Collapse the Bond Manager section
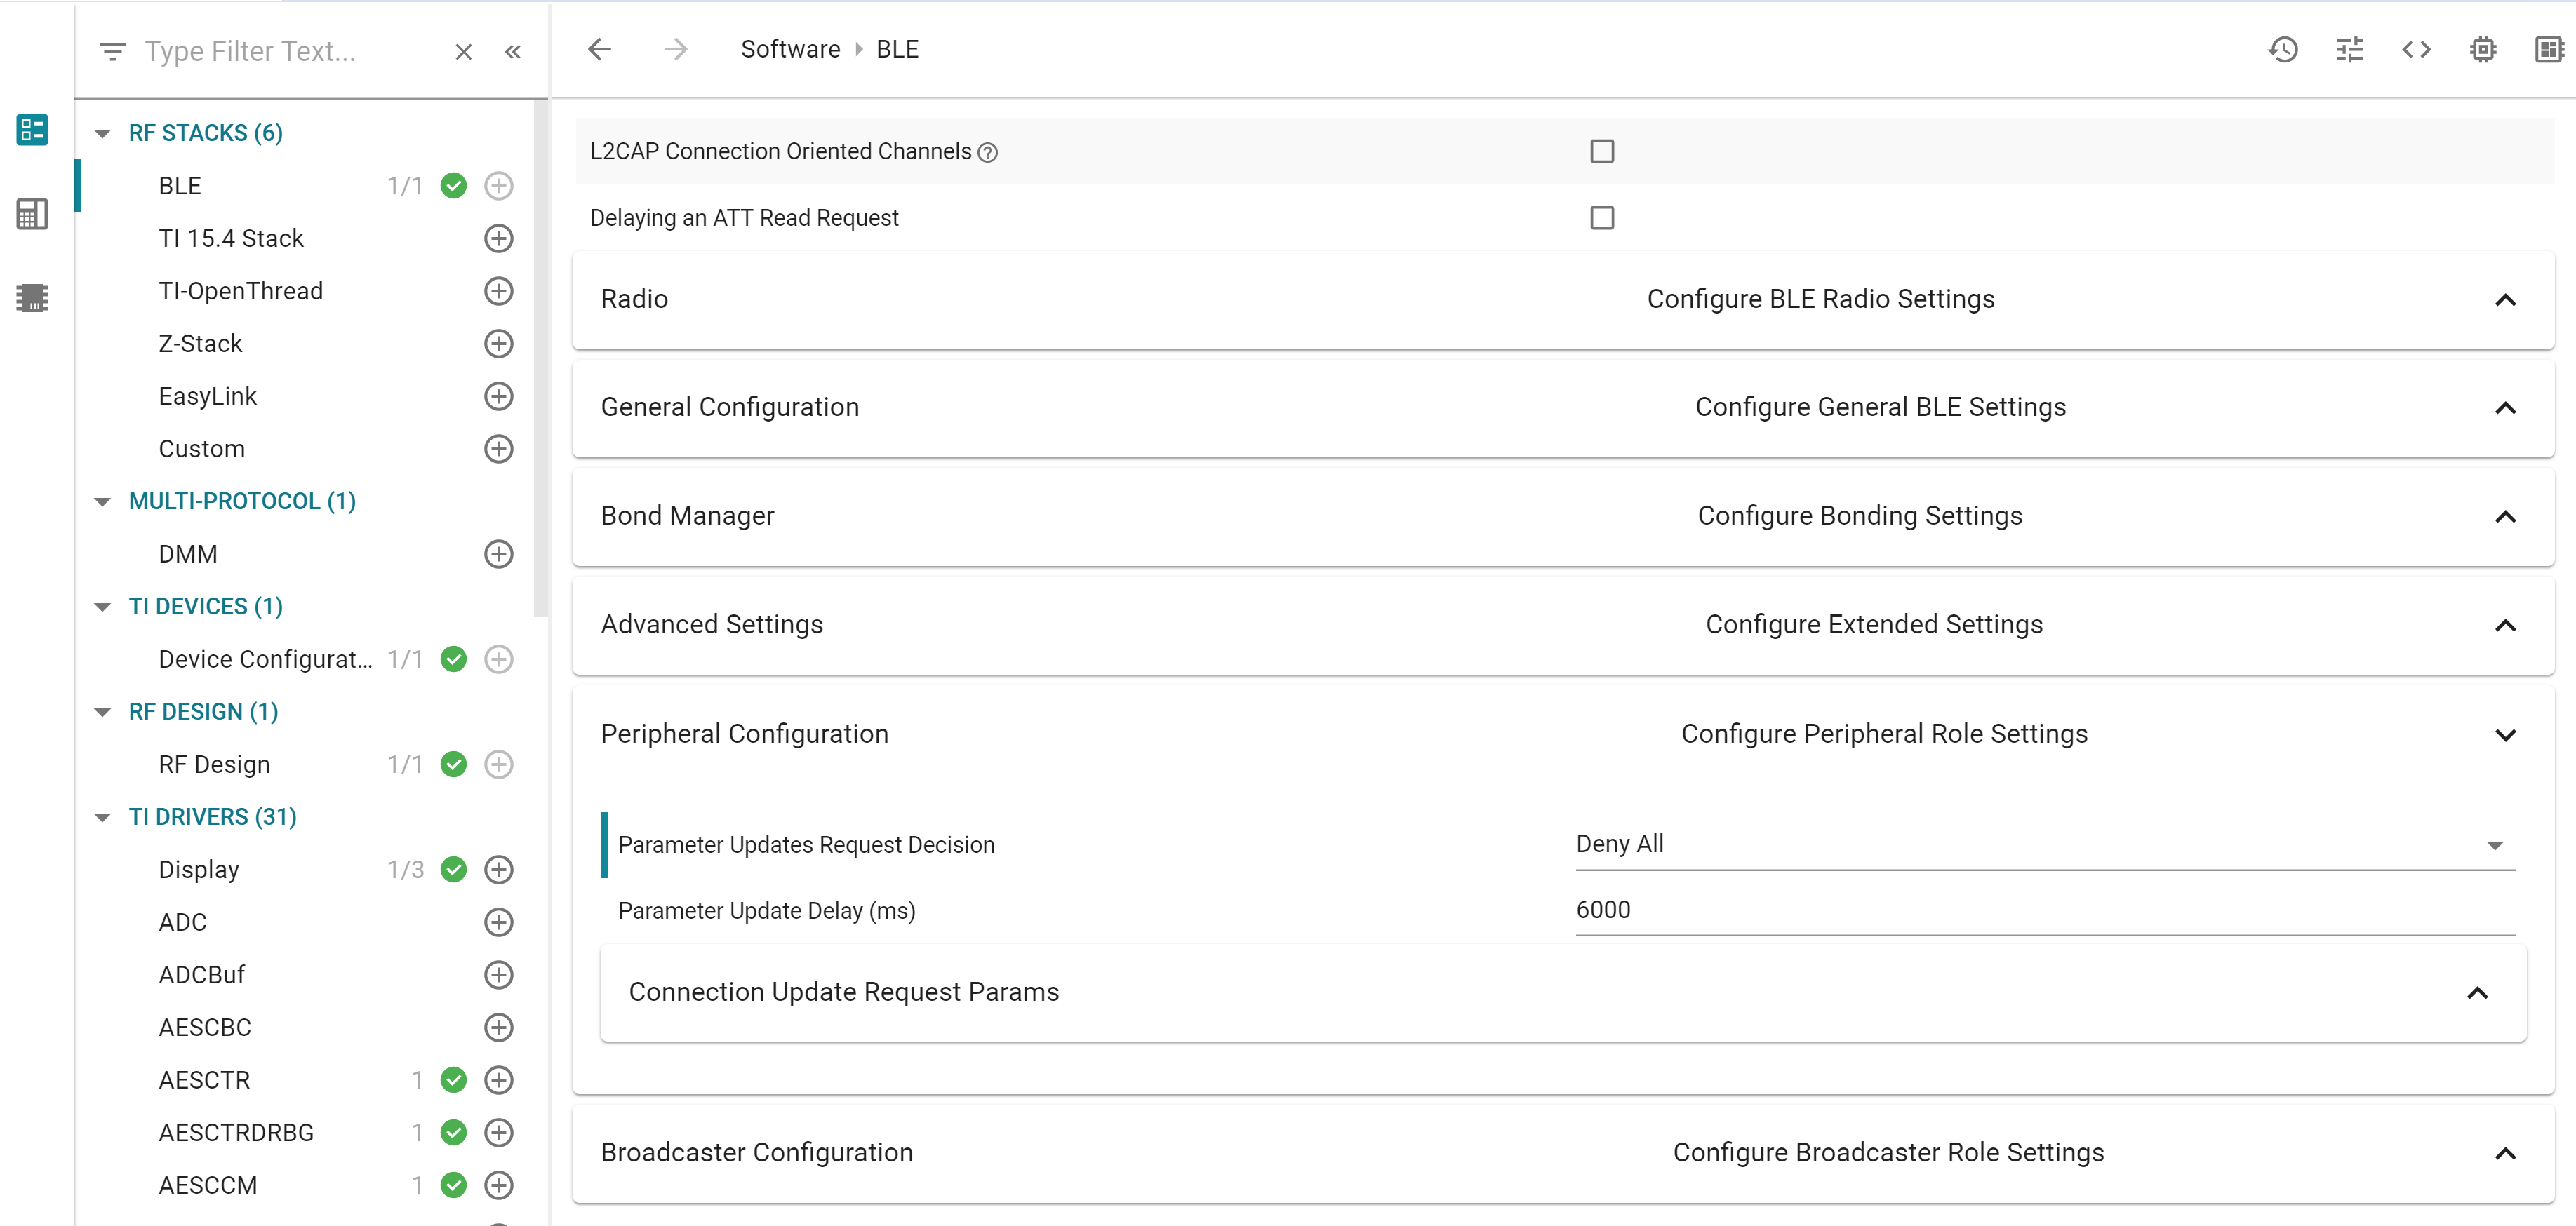Image resolution: width=2576 pixels, height=1226 pixels. pyautogui.click(x=2506, y=517)
